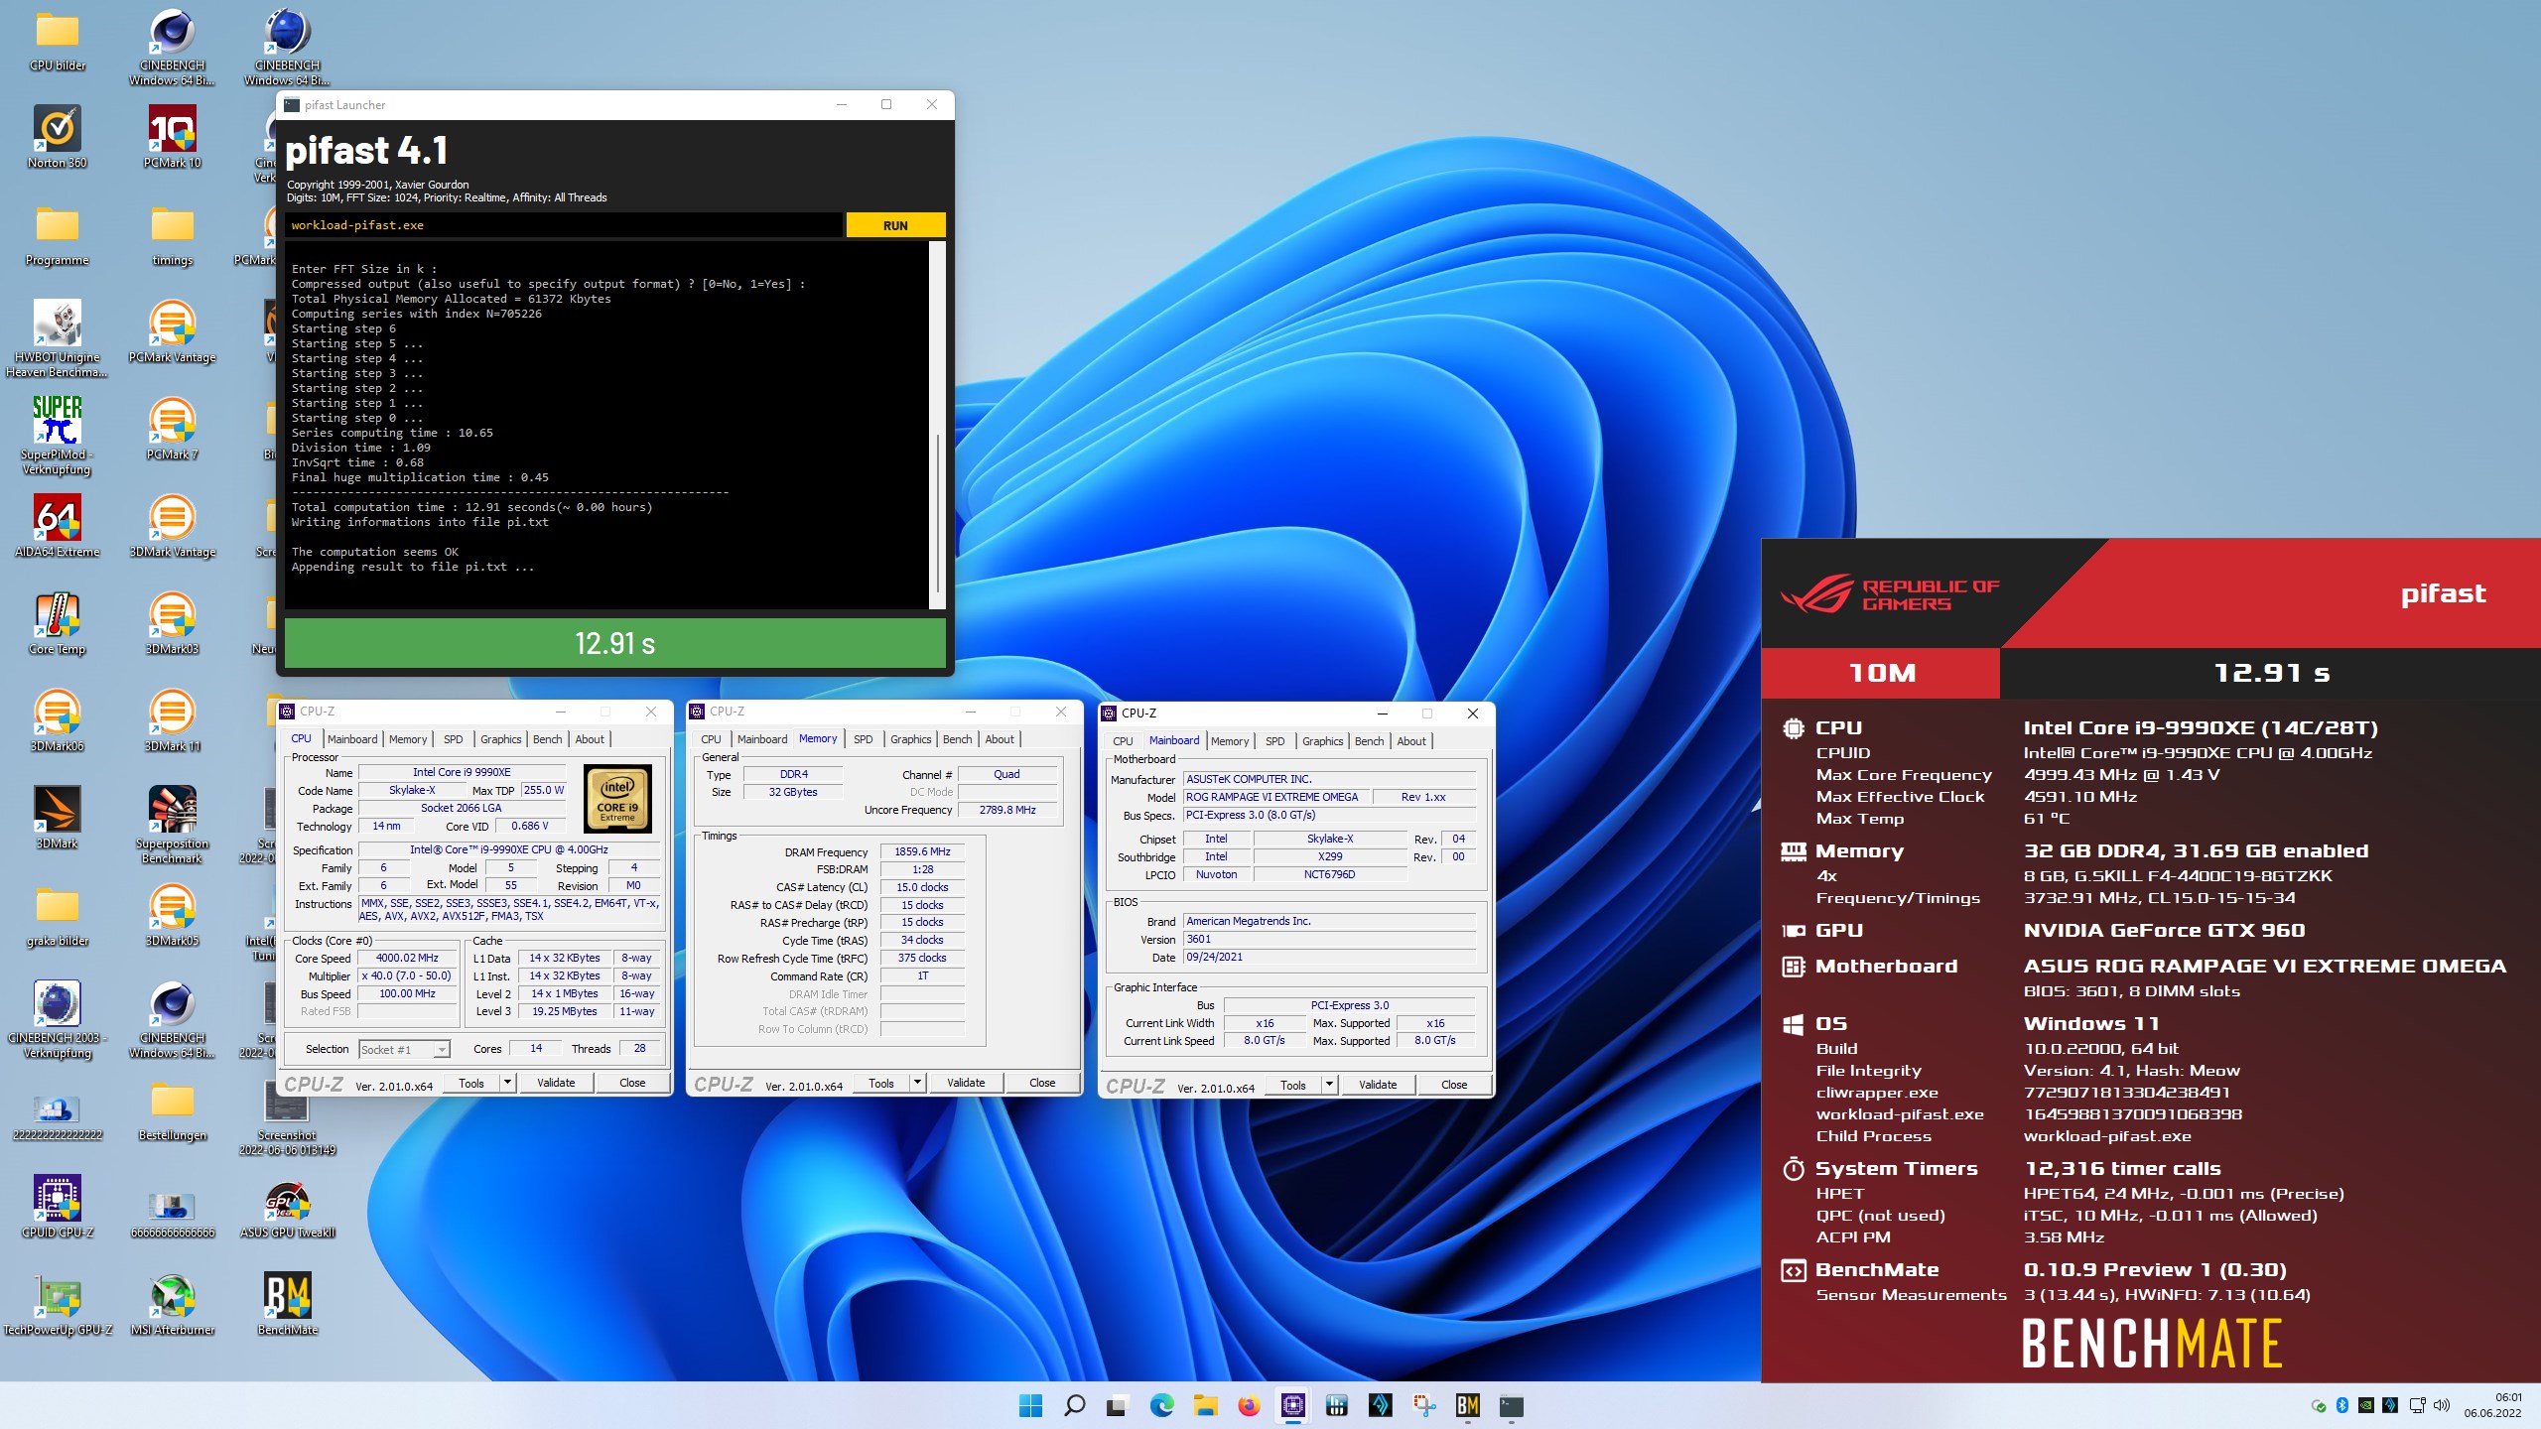The image size is (2541, 1429).
Task: Open Firefox from the taskbar
Action: pyautogui.click(x=1249, y=1405)
